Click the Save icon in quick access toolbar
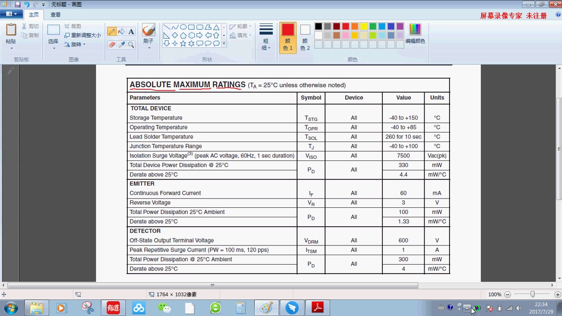Screen dimensions: 562x316 pos(18,4)
